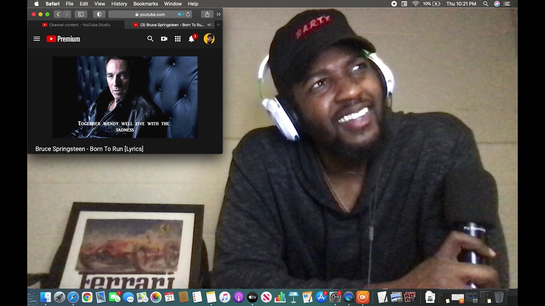545x306 pixels.
Task: Switch to Channel content YouTube Studio tab
Action: click(76, 25)
